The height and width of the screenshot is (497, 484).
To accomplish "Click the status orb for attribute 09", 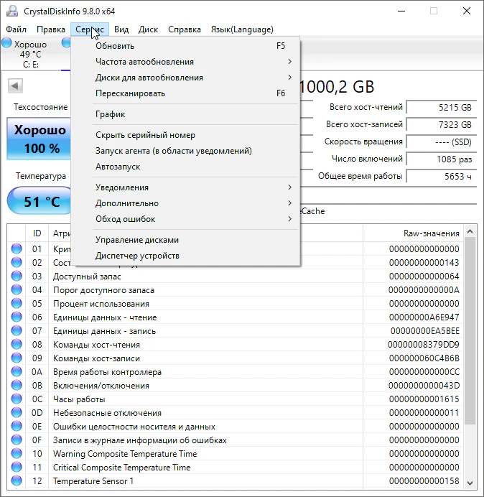I will click(17, 358).
